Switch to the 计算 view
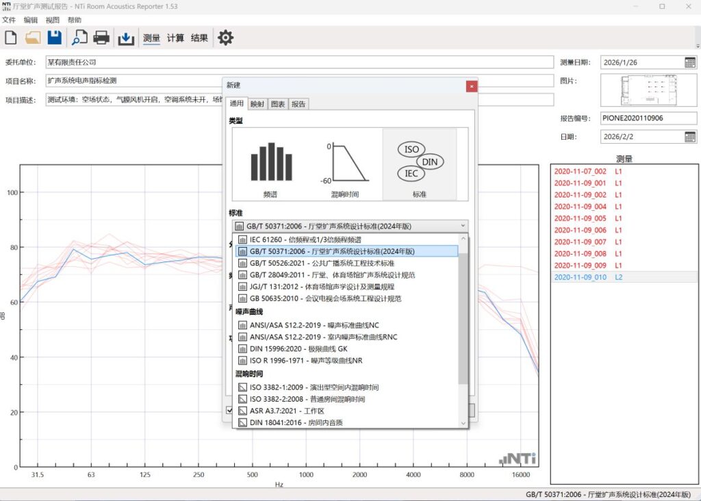The height and width of the screenshot is (501, 701). click(x=176, y=38)
